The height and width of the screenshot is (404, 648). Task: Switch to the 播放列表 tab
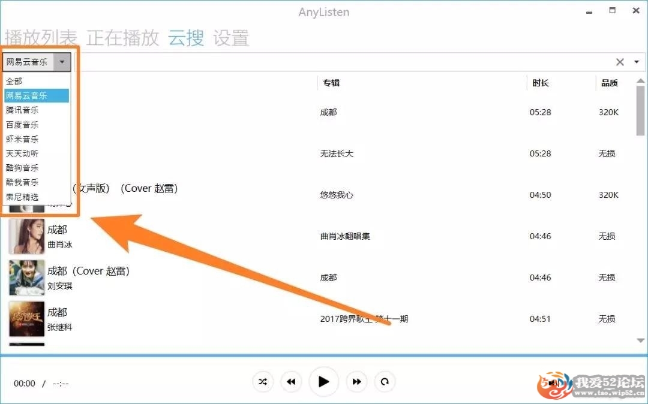click(x=41, y=38)
